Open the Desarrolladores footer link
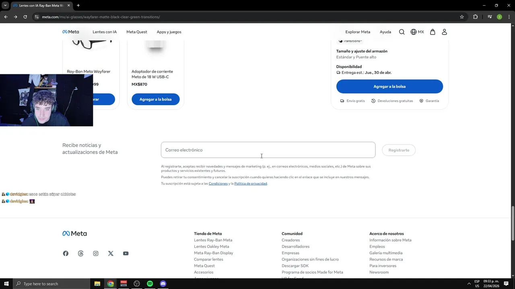This screenshot has width=515, height=289. 295,246
